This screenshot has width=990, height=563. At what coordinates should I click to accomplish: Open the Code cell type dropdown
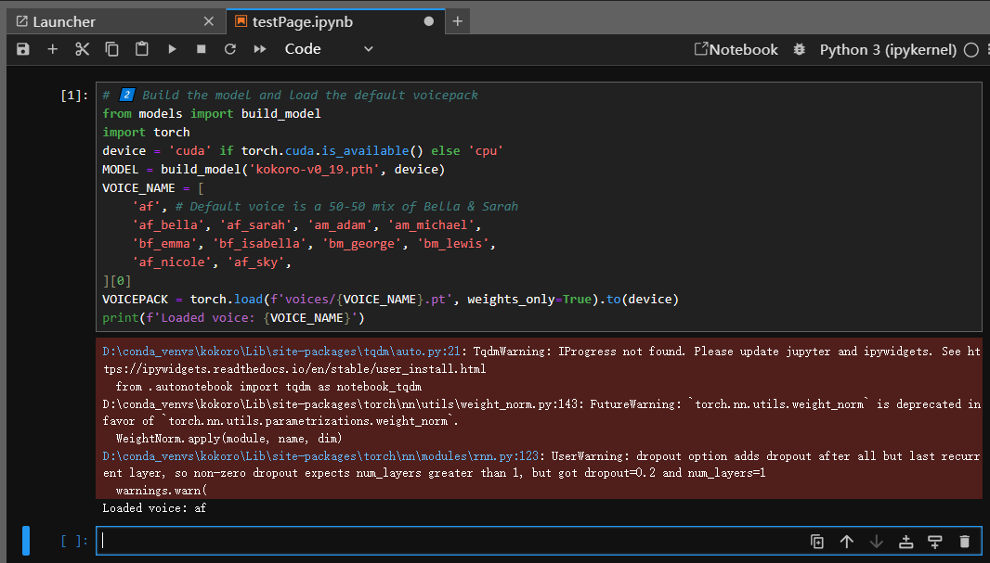(x=329, y=49)
